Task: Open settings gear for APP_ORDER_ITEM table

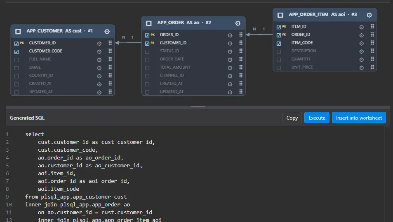Action: (369, 15)
